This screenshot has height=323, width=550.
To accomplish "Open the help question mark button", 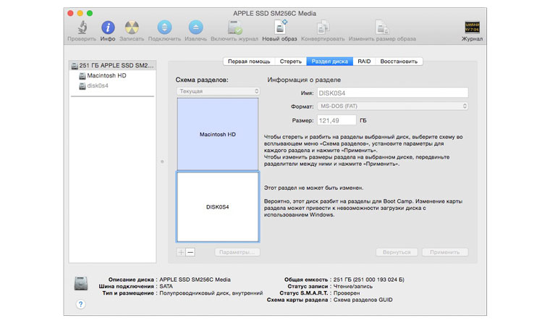I will pos(80,304).
